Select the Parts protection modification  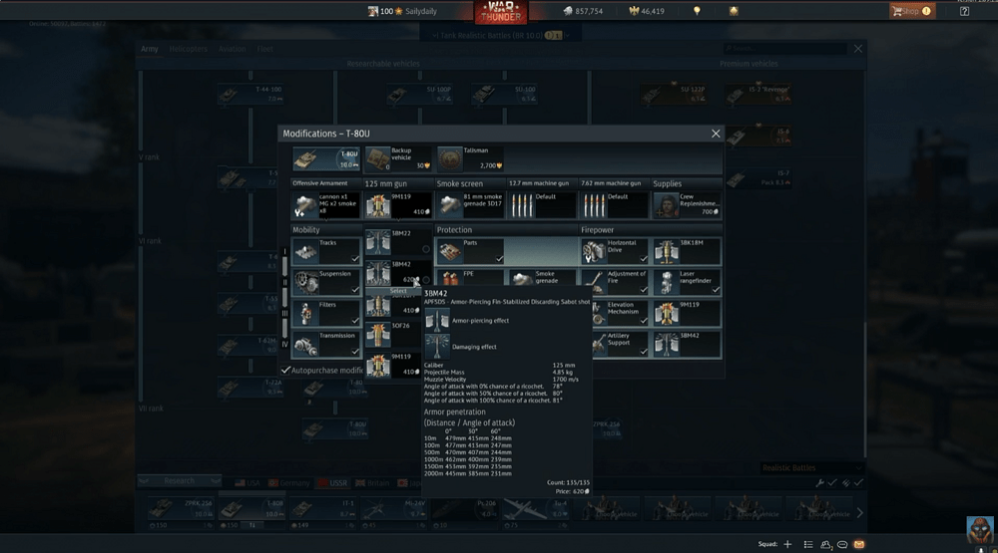pos(470,251)
